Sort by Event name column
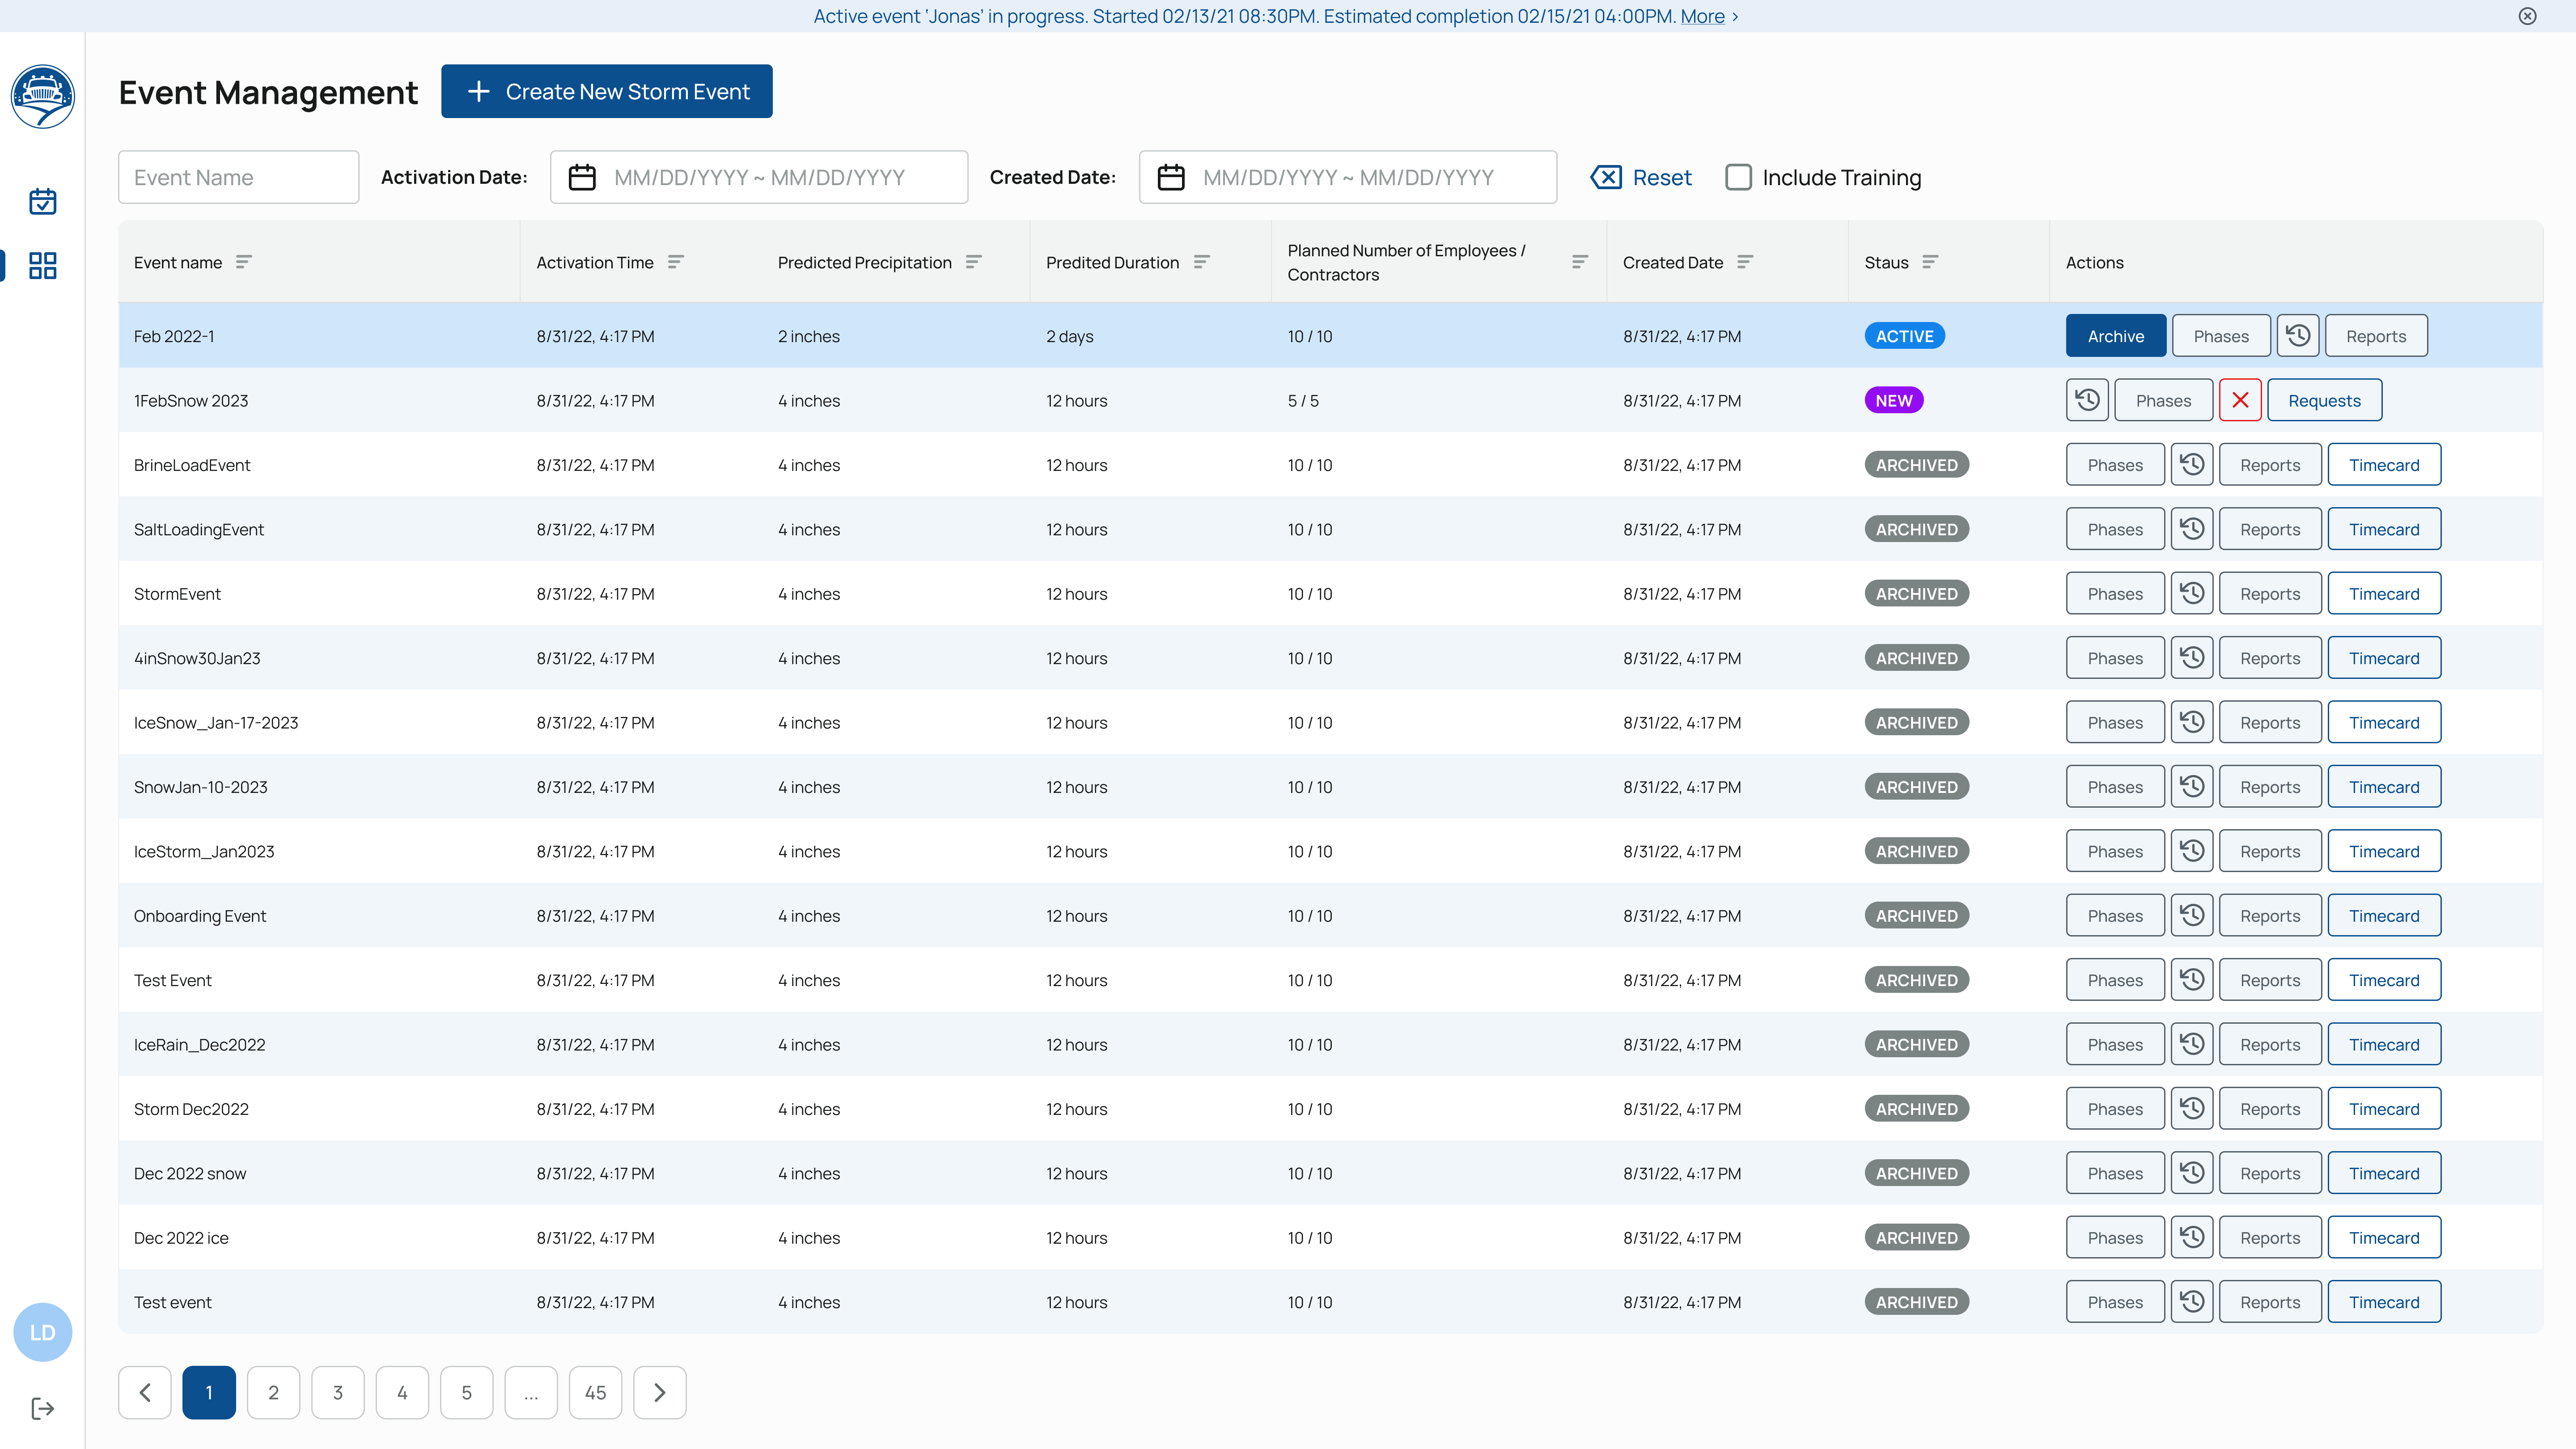 [243, 262]
